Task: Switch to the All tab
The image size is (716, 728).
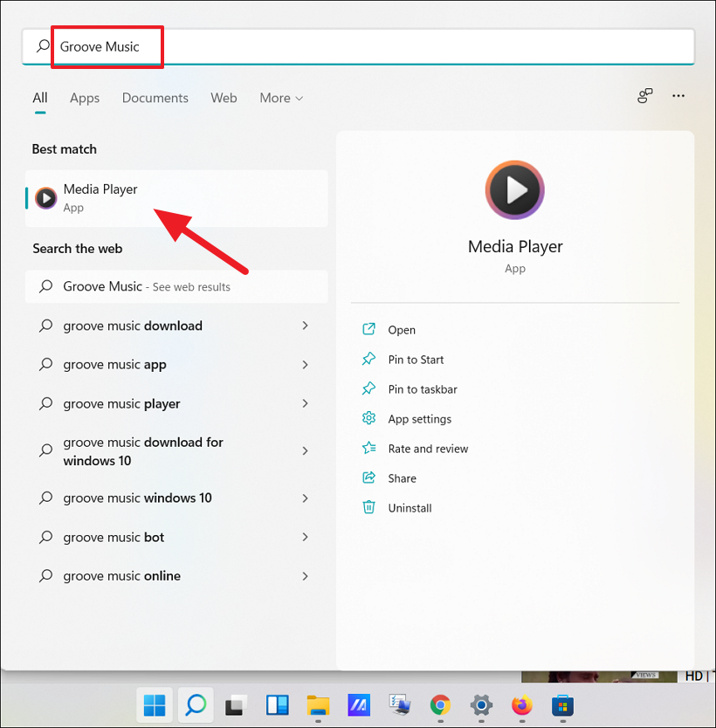Action: (x=40, y=98)
